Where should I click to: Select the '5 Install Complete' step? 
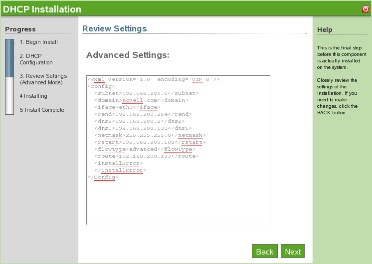pos(42,110)
